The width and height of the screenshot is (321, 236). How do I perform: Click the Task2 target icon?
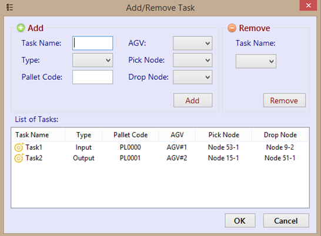[x=19, y=158]
